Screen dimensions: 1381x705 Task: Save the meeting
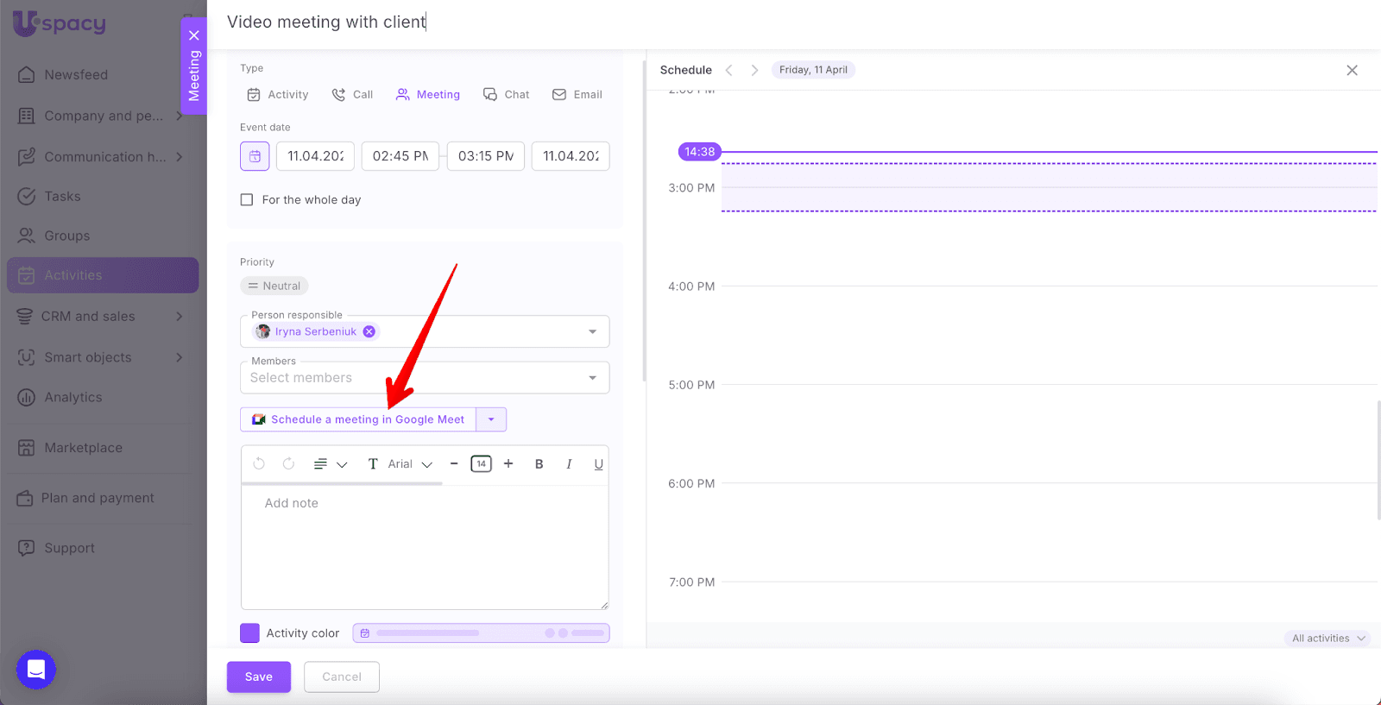(x=258, y=677)
